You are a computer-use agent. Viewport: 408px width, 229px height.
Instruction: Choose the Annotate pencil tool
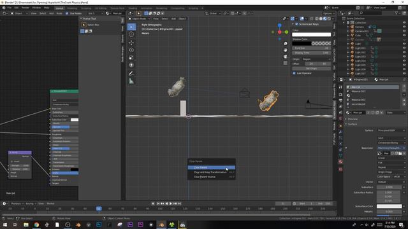pyautogui.click(x=131, y=74)
